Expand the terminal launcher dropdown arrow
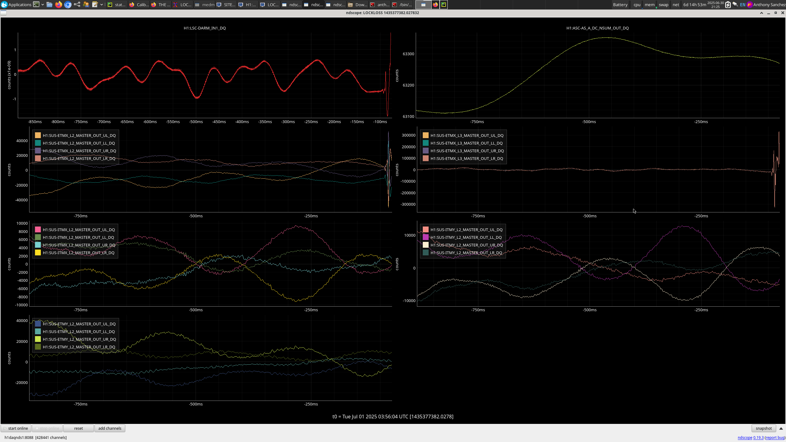The width and height of the screenshot is (786, 442). [42, 5]
